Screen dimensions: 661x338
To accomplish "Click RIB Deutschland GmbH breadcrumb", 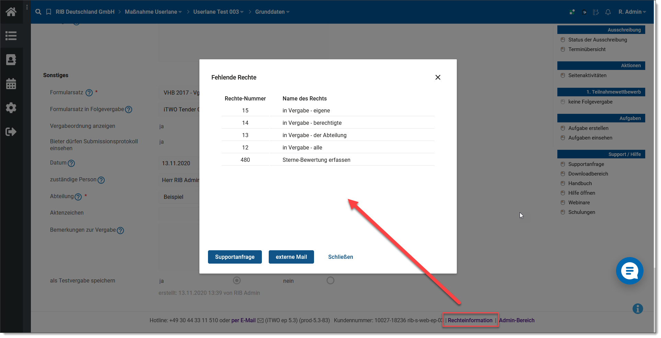I will click(85, 12).
